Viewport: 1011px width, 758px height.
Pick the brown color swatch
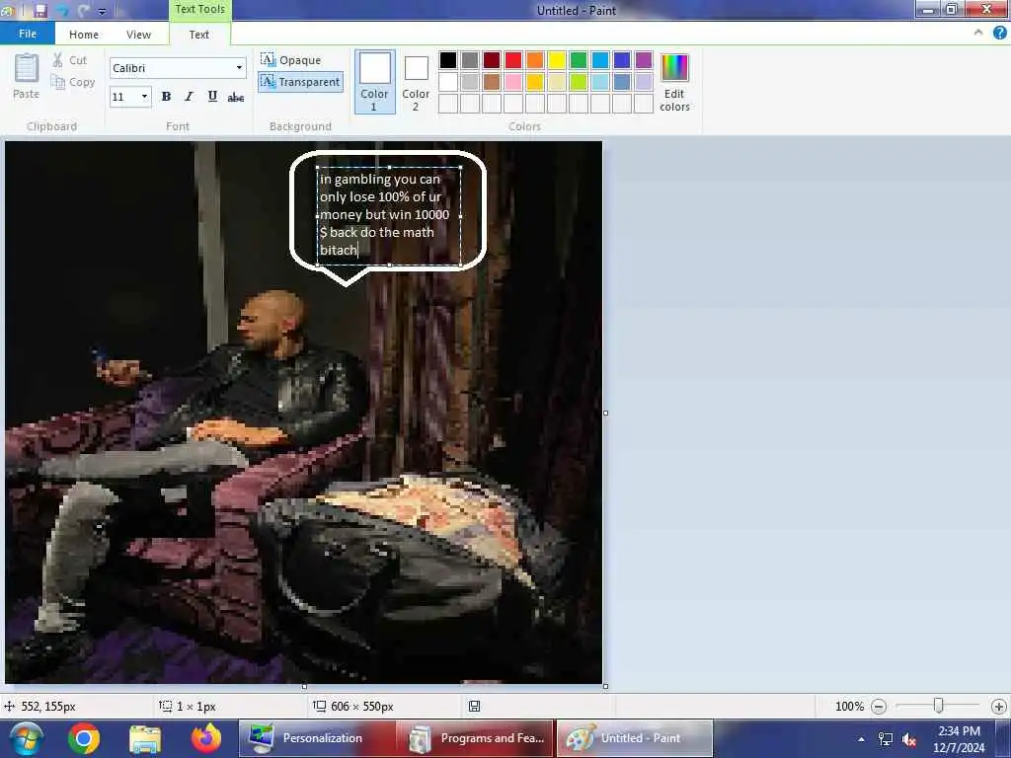click(x=492, y=81)
